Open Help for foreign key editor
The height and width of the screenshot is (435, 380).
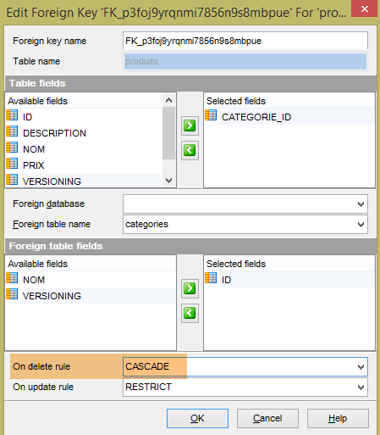tap(338, 418)
